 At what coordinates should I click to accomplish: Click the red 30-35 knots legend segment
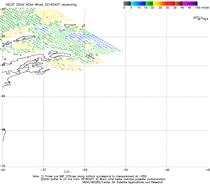(x=171, y=3)
